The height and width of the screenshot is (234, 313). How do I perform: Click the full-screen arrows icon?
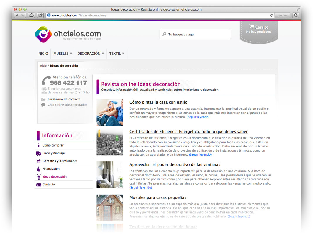[298, 9]
